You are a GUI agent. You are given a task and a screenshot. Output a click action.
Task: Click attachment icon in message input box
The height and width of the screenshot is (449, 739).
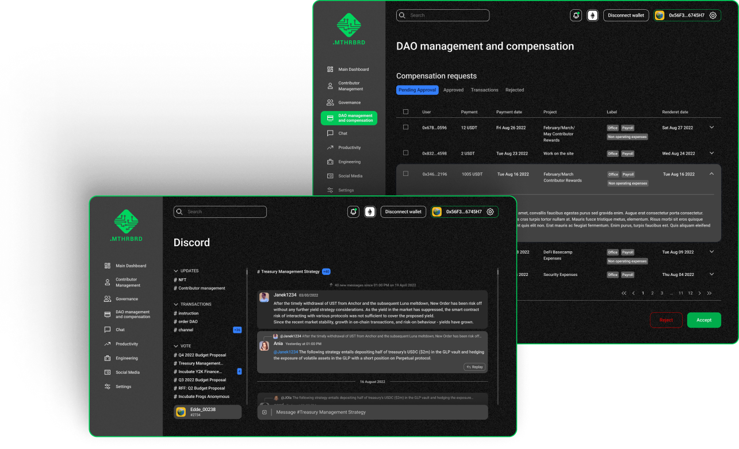265,412
